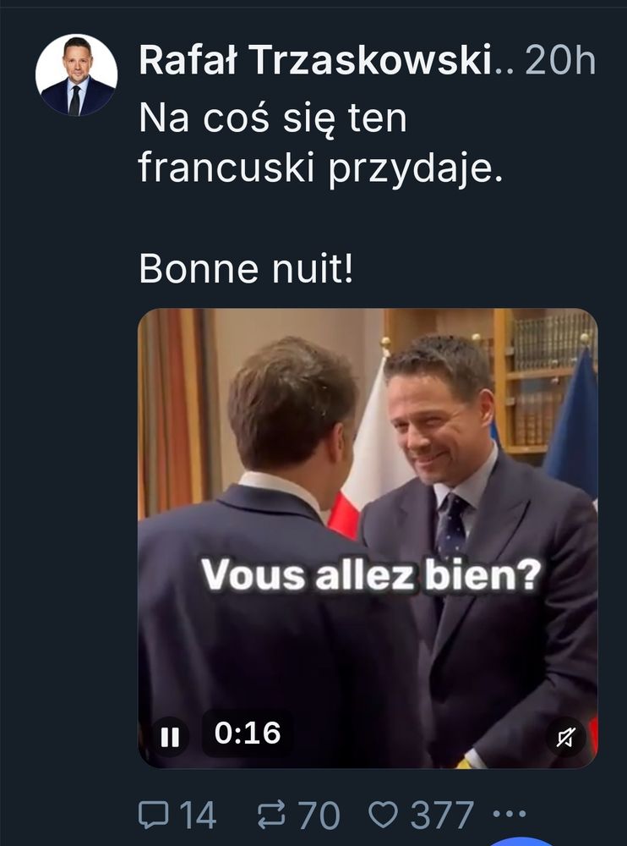
Task: Click the 'Bonne nuit!' line of the post
Action: (x=247, y=269)
